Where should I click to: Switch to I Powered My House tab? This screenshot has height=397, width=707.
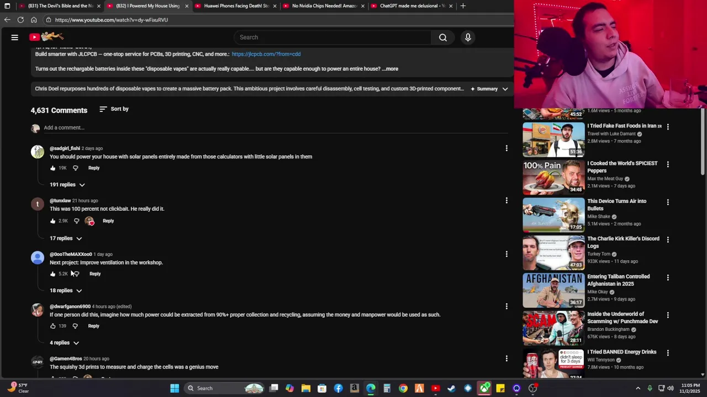(x=147, y=6)
